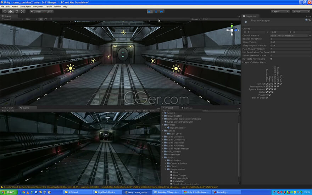Select the Scale transform tool
The height and width of the screenshot is (195, 312).
23,12
